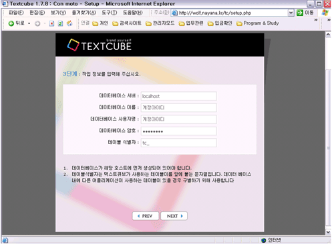Screen dimensions: 334x244
Task: Click the 인터넷 status bar text
Action: click(x=275, y=240)
